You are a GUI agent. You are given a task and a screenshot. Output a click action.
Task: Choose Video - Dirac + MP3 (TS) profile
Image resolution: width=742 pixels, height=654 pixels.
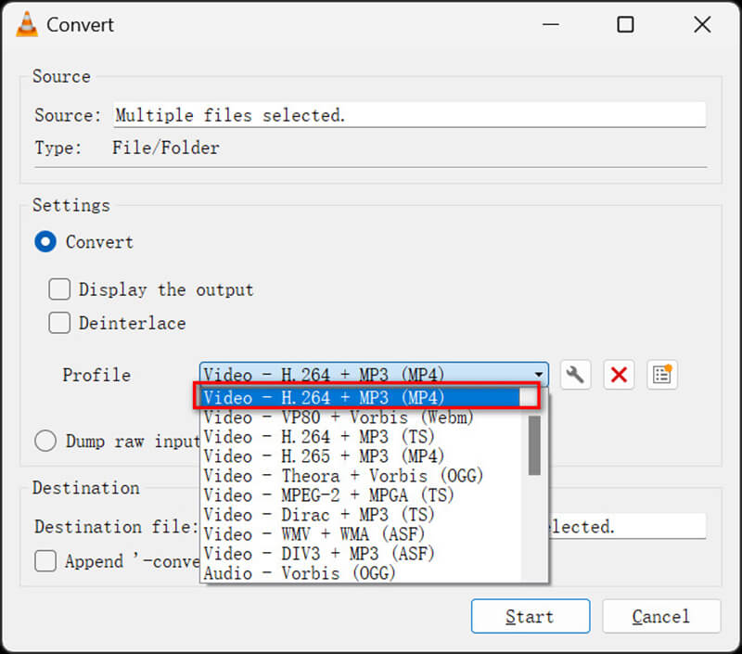coord(363,515)
